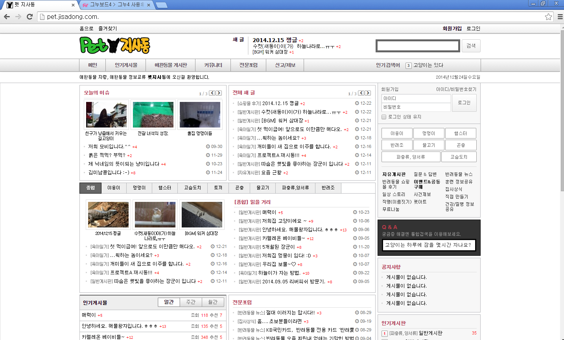Viewport: 564px width, 340px height.
Task: Select the 햄스터 category tab
Action: tap(164, 188)
